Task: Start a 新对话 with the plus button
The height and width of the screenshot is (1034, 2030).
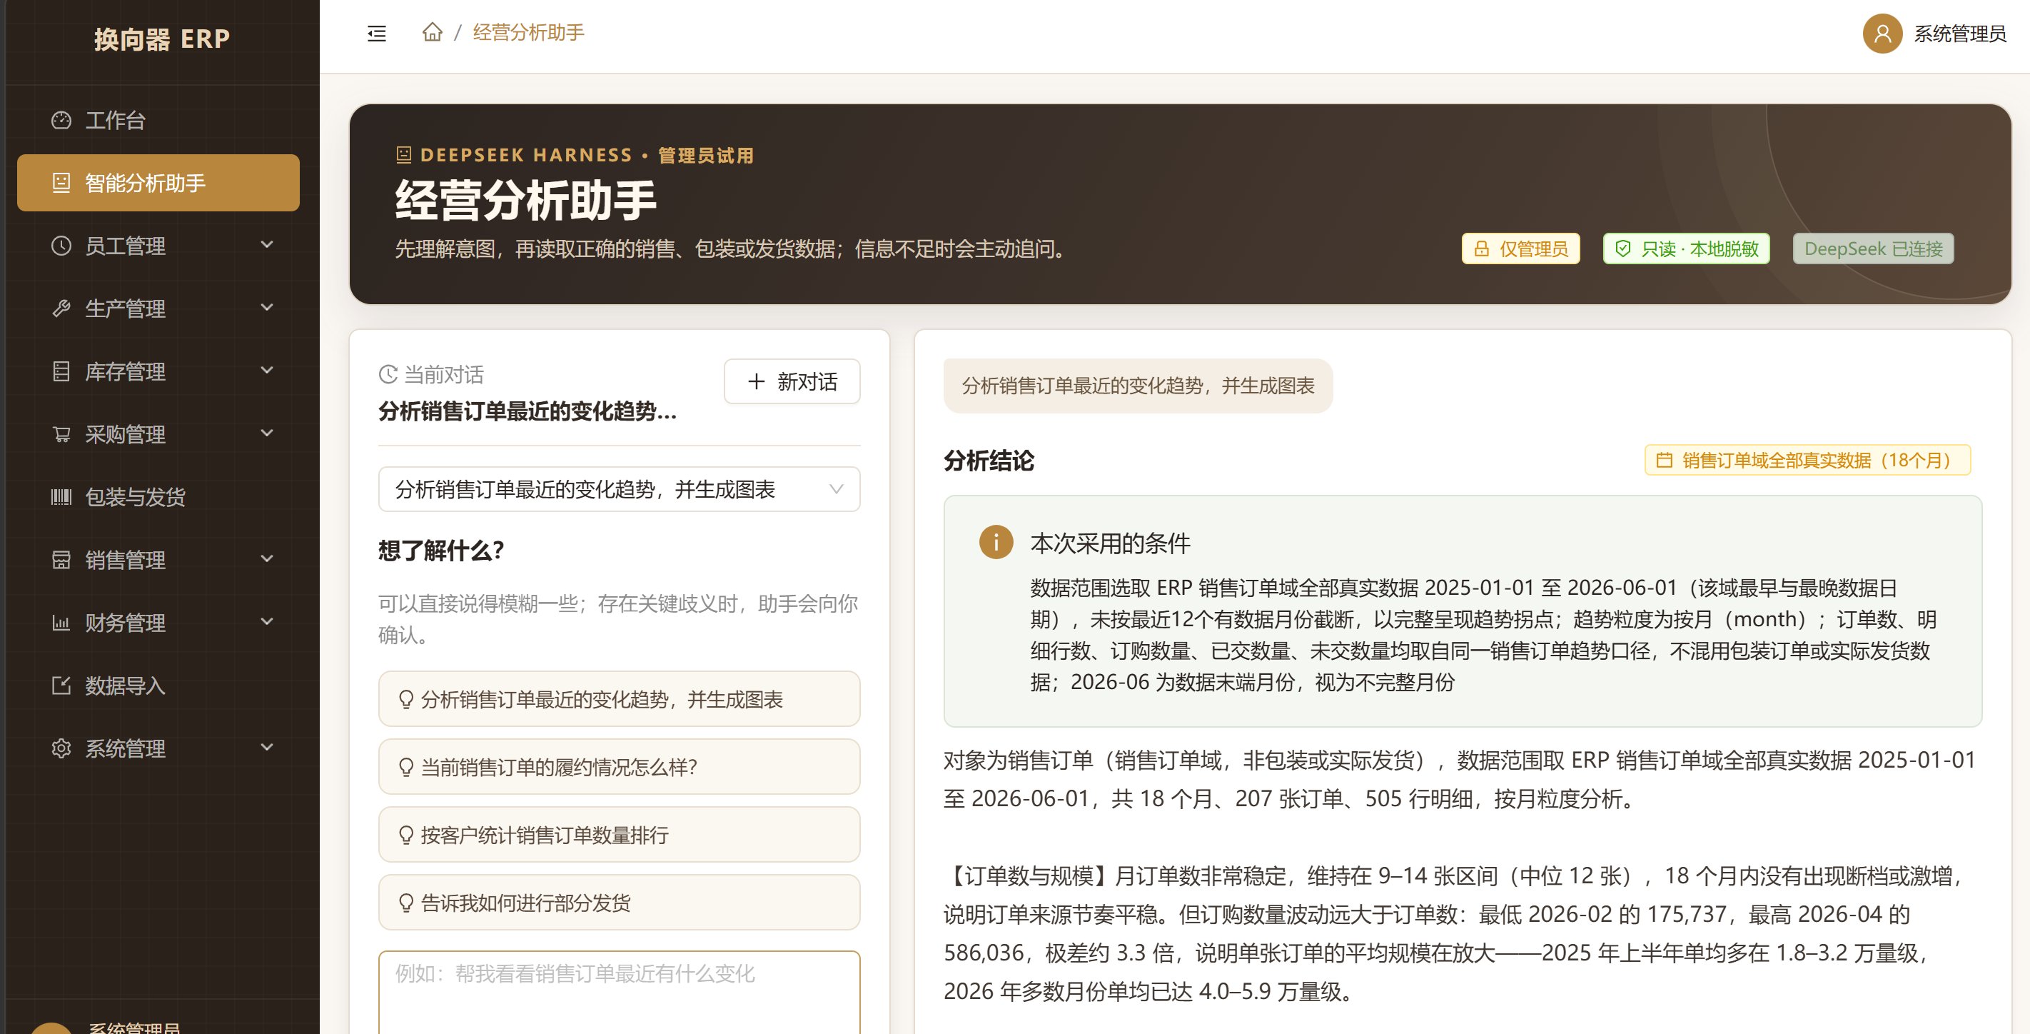Action: click(792, 381)
